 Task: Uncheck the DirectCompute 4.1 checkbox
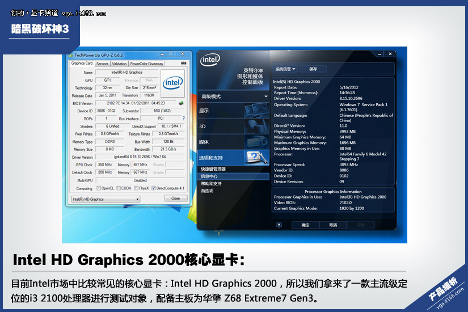pyautogui.click(x=153, y=188)
